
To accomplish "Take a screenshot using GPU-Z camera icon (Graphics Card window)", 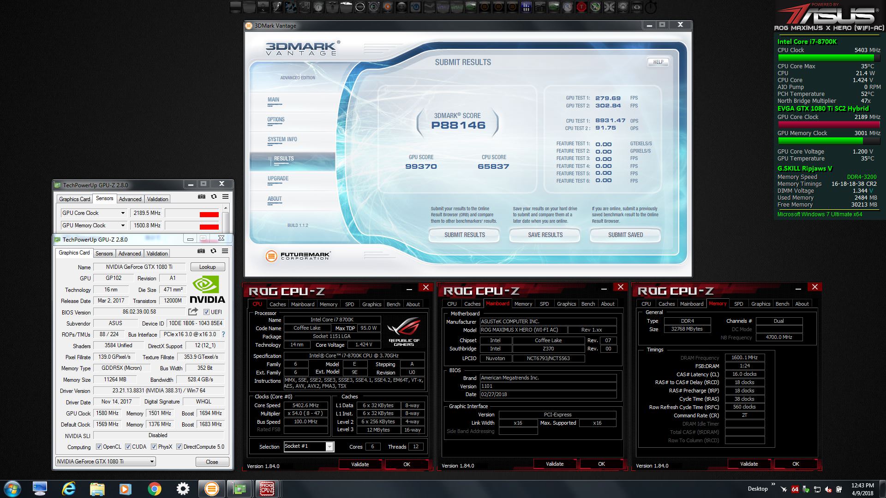I will 201,251.
